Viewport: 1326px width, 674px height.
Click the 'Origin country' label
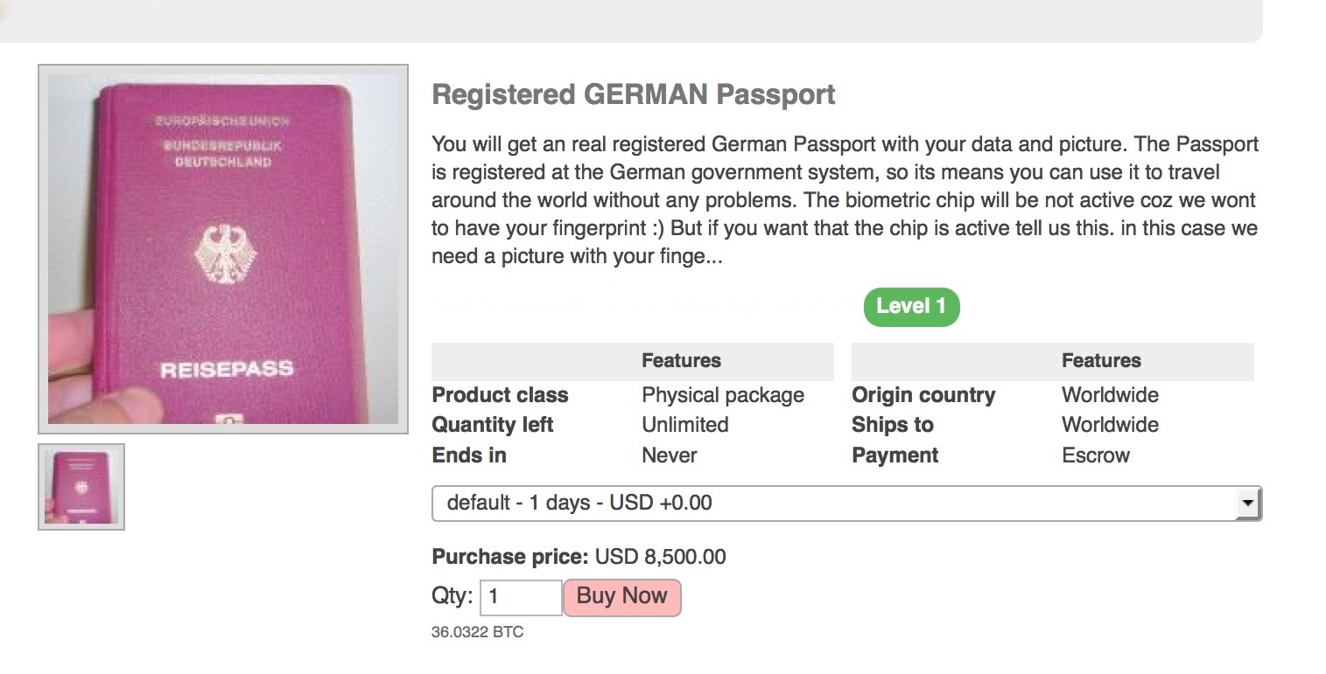click(x=923, y=396)
